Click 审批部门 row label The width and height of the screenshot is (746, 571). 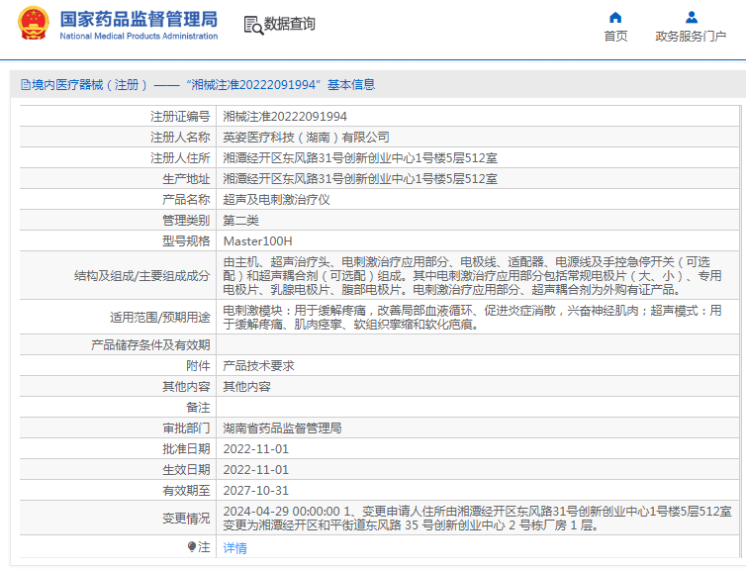186,428
